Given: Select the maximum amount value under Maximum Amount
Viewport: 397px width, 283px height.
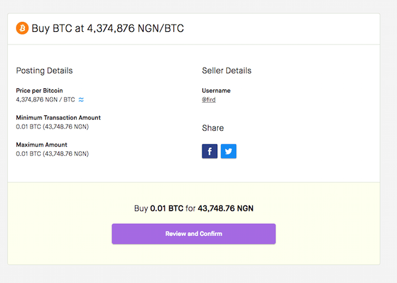Looking at the screenshot, I should [52, 154].
